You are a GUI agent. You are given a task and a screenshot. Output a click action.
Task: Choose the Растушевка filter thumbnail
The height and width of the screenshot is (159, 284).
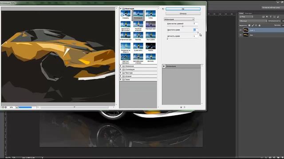tap(151, 35)
